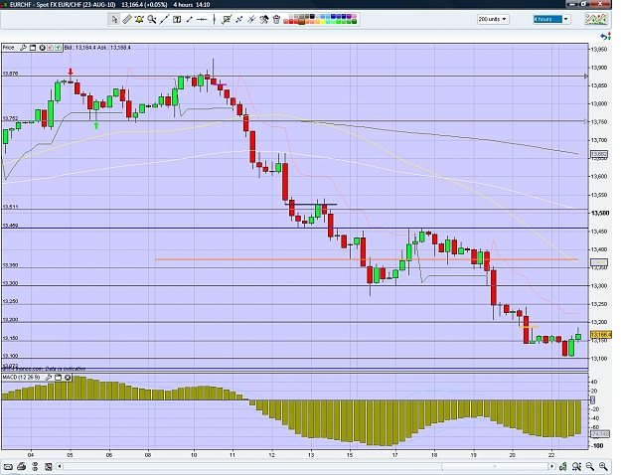Click the 13,166.4 current price label
This screenshot has width=621, height=475.
click(601, 335)
